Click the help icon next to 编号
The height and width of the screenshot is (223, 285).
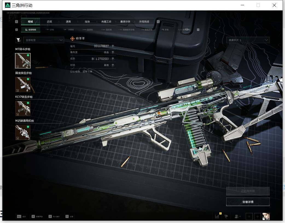(113, 46)
